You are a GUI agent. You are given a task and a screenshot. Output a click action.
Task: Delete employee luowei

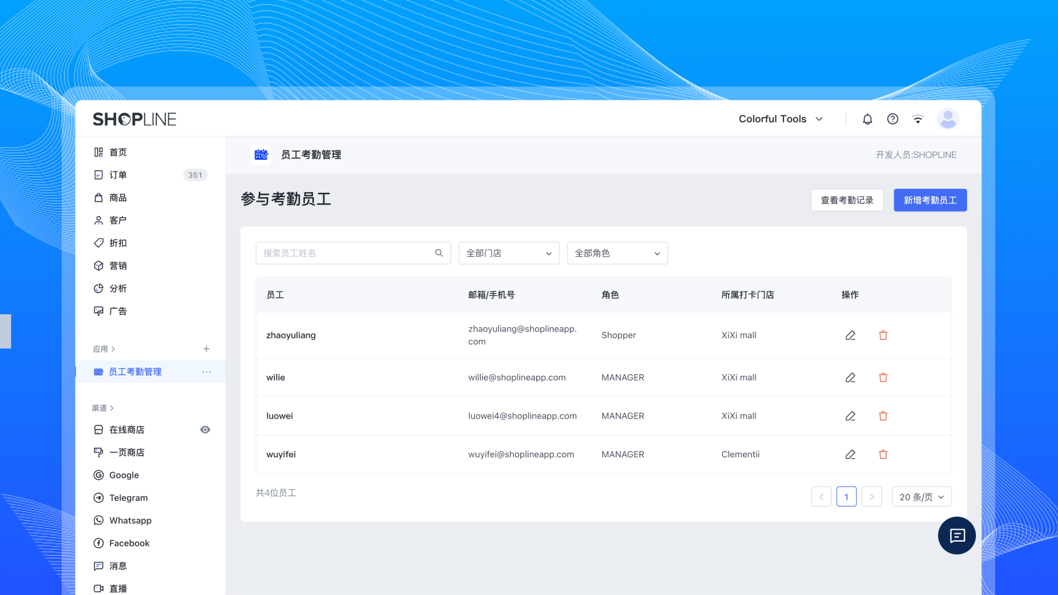[x=883, y=416]
